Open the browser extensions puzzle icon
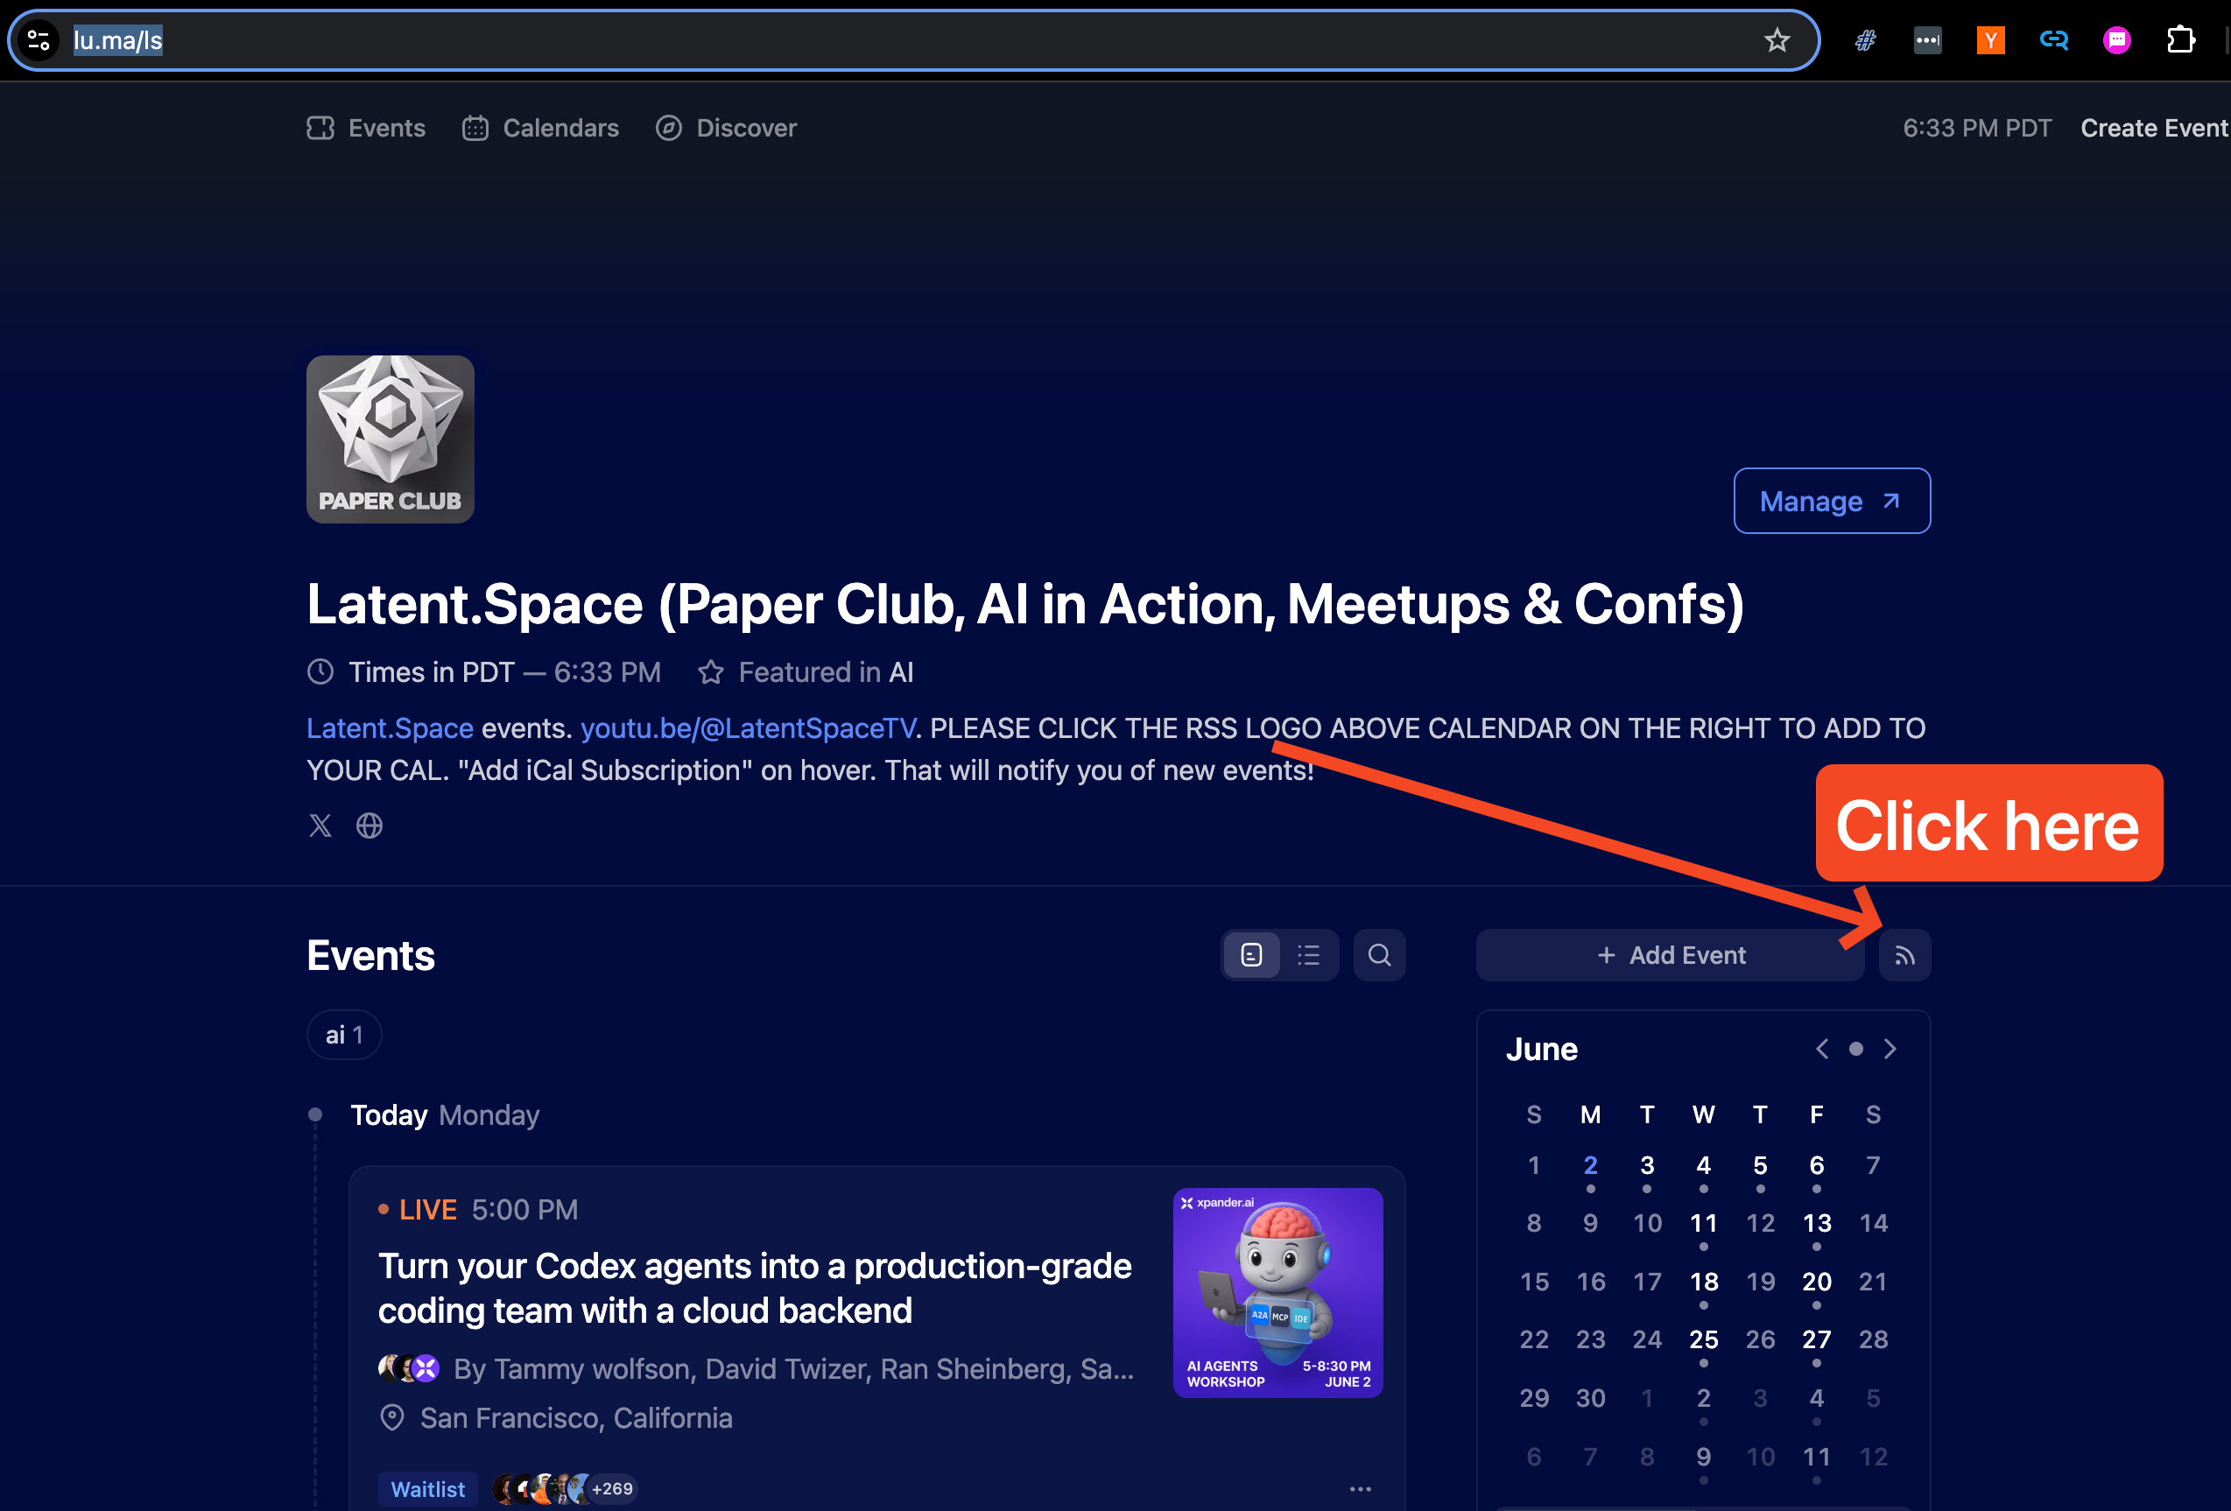This screenshot has width=2231, height=1511. 2179,40
